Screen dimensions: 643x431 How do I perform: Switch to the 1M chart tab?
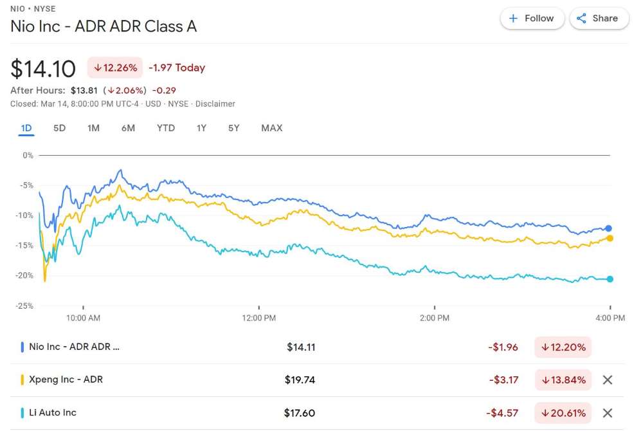pos(93,128)
